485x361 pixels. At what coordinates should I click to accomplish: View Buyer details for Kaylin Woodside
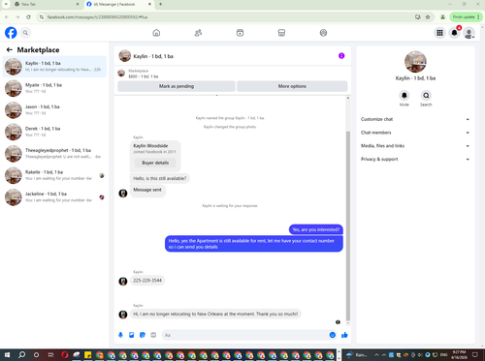tap(155, 163)
